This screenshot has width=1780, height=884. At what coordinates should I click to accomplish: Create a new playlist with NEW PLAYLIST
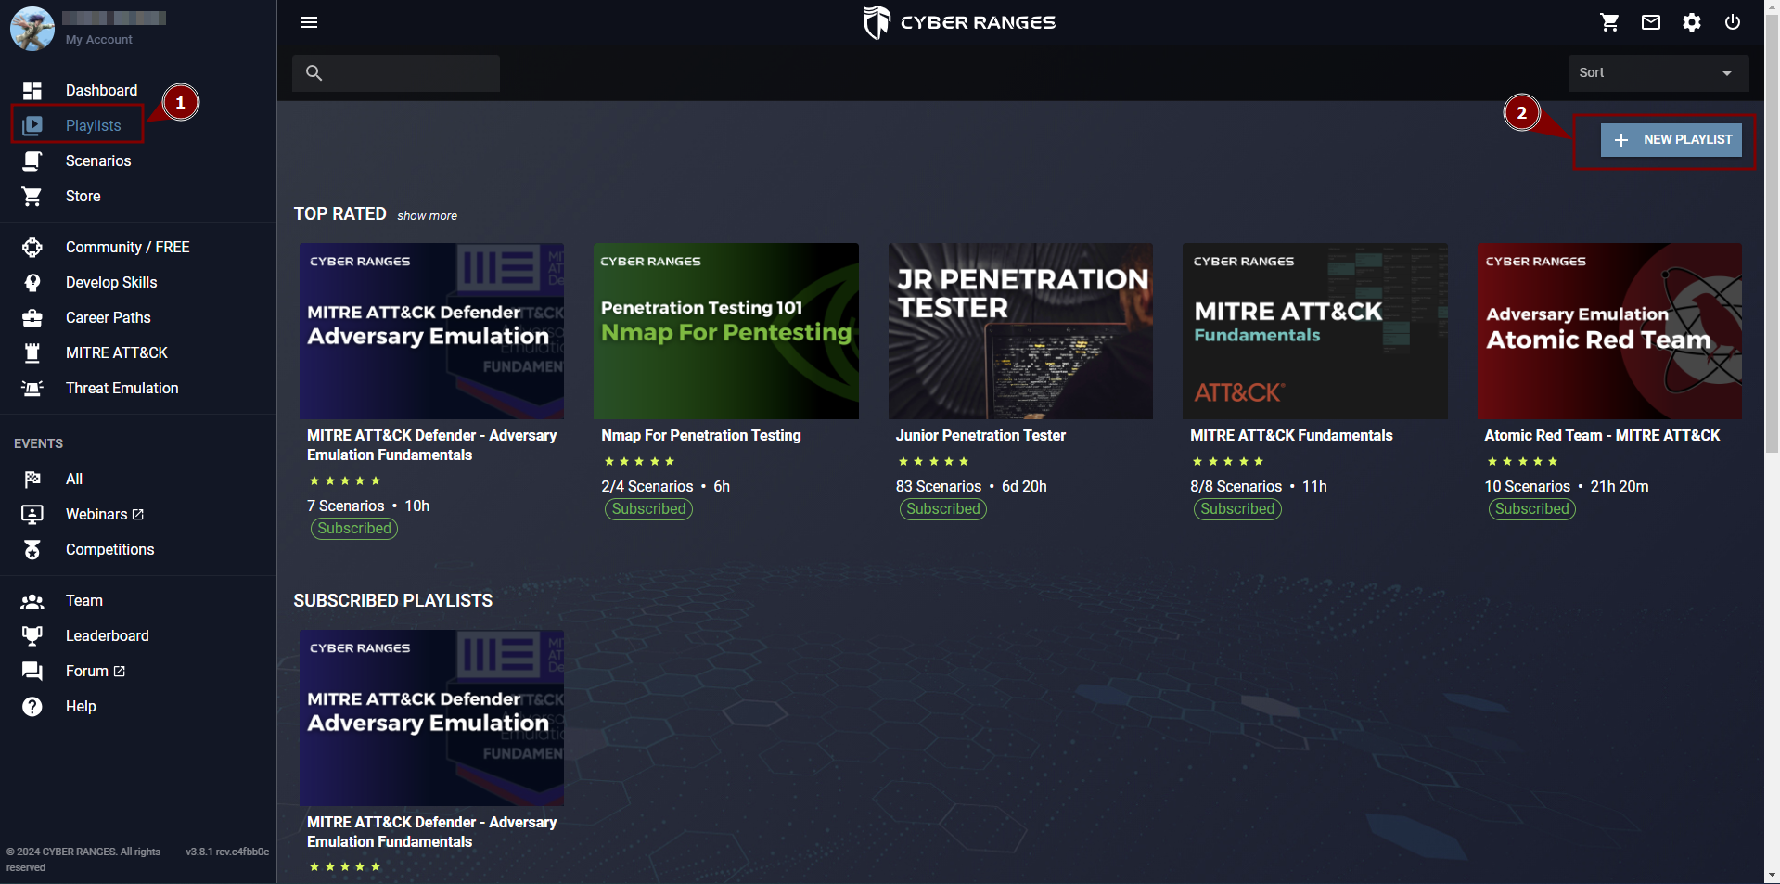point(1671,139)
